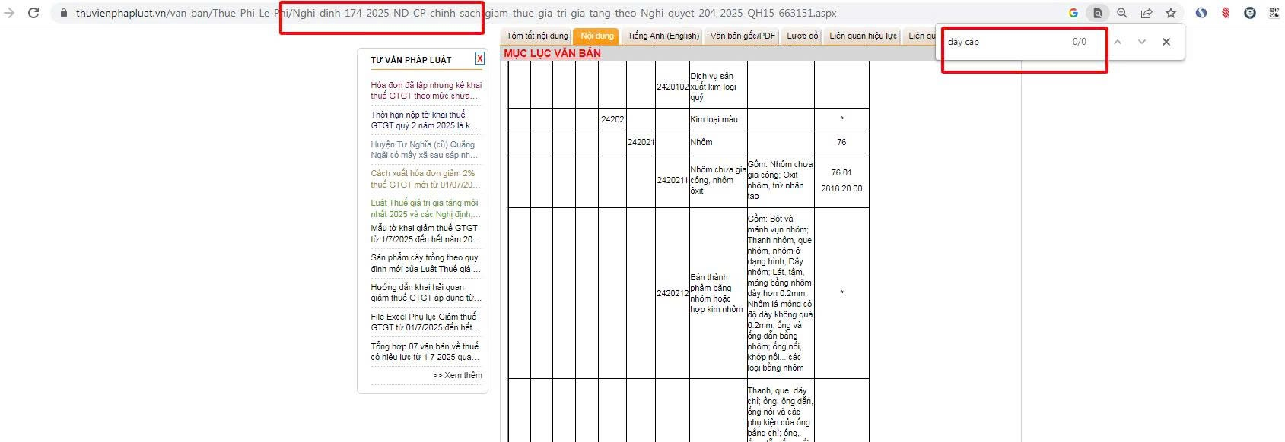Click the find bar text field
The width and height of the screenshot is (1285, 442).
[x=1004, y=42]
